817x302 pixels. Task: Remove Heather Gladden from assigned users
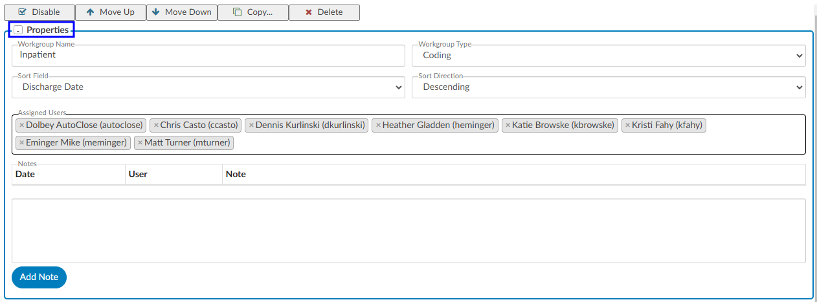[378, 125]
